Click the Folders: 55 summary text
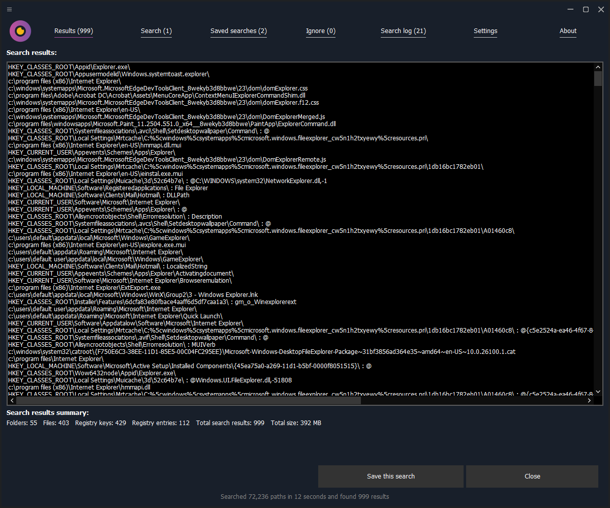Screen dimensions: 610x508 click(22, 423)
